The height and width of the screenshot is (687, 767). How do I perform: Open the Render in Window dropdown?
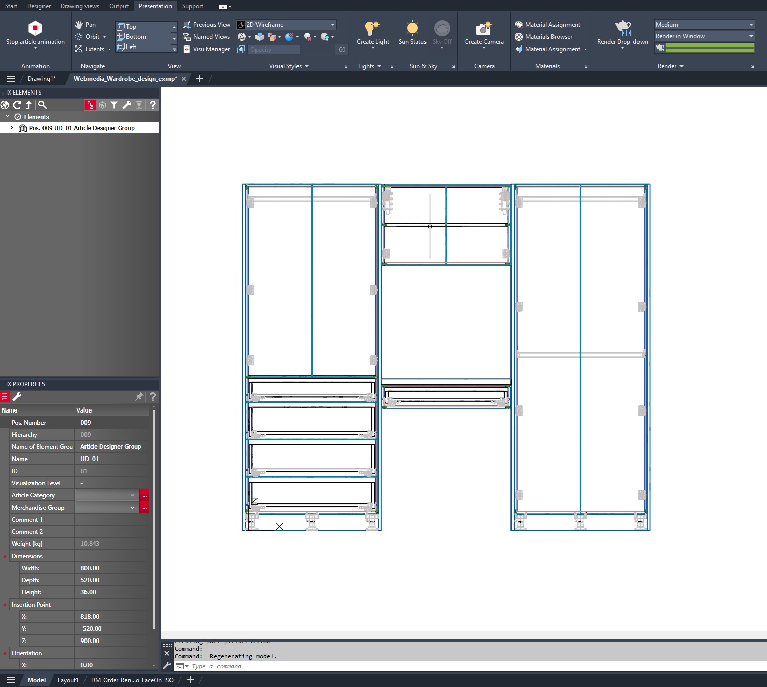[x=704, y=36]
